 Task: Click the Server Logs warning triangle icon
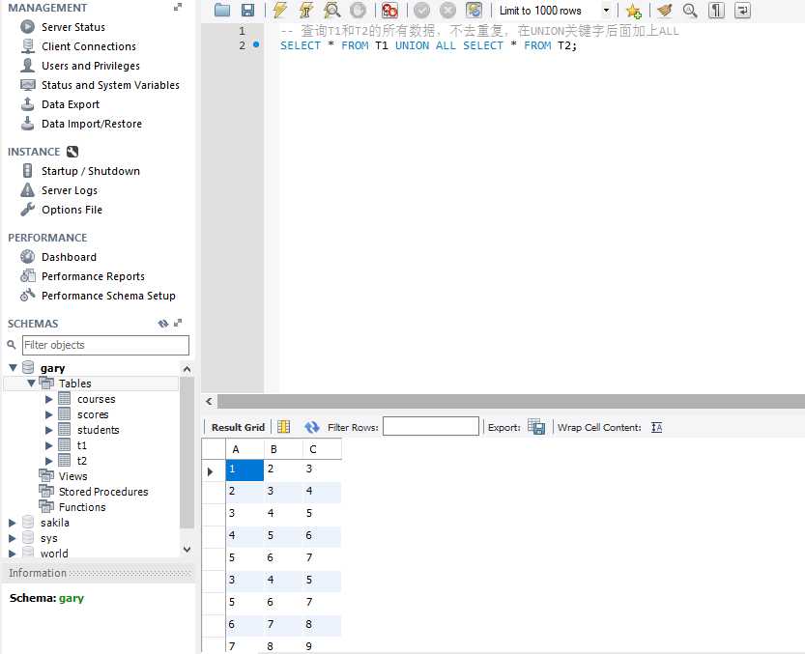click(x=28, y=190)
